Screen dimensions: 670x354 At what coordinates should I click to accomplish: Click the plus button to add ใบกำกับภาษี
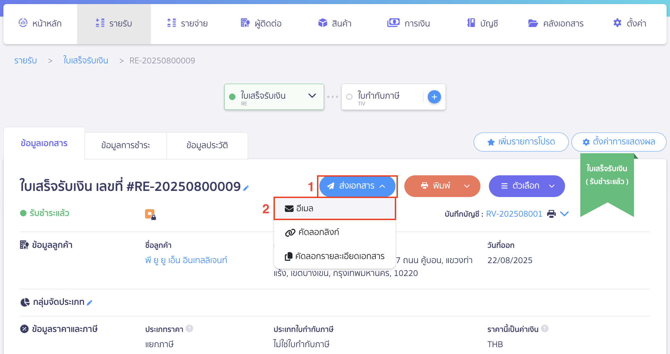click(434, 97)
